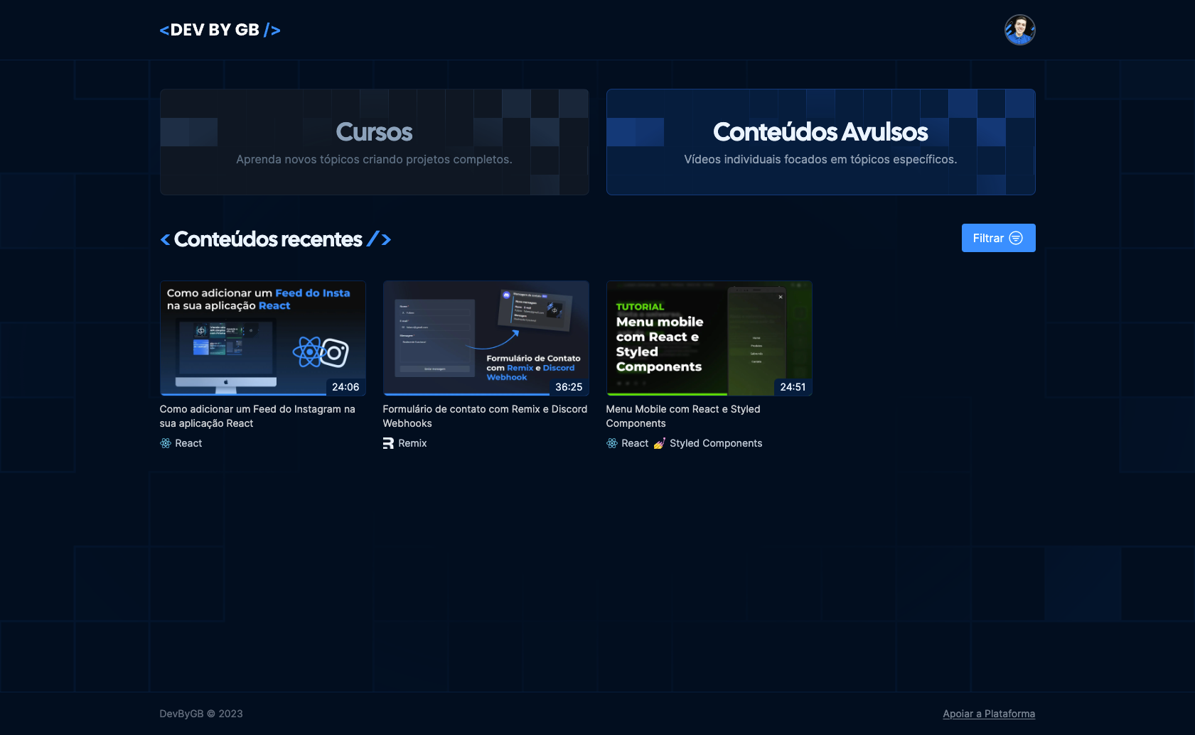The height and width of the screenshot is (735, 1195).
Task: Click the React and Instagram logo on thumbnail
Action: 321,352
